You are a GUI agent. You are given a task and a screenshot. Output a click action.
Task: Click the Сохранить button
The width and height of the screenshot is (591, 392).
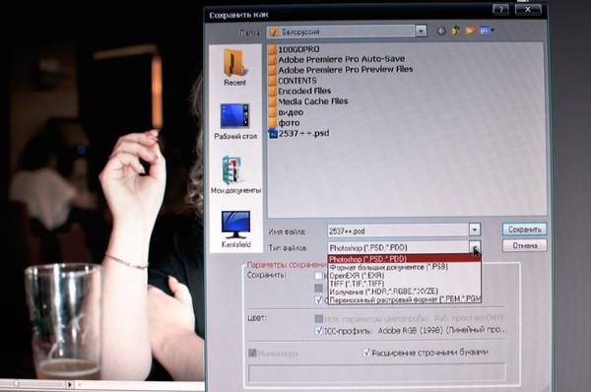click(524, 229)
